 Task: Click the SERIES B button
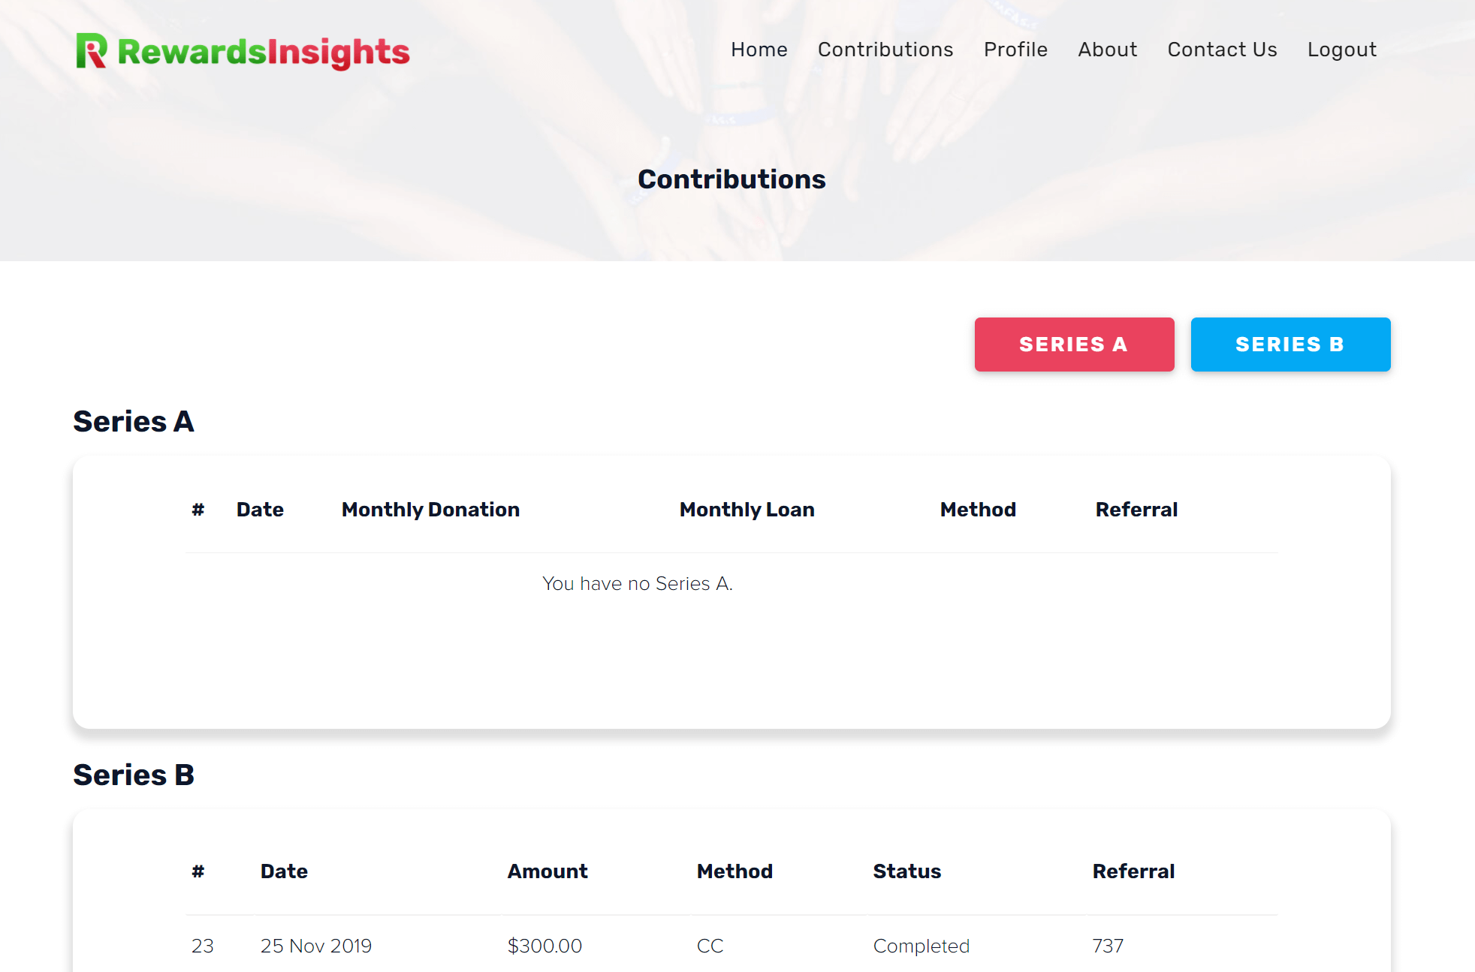point(1289,344)
